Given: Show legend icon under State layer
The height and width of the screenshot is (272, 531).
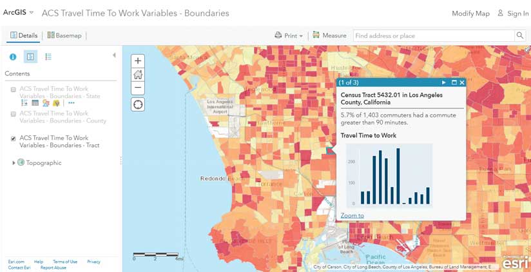Looking at the screenshot, I should (x=24, y=102).
